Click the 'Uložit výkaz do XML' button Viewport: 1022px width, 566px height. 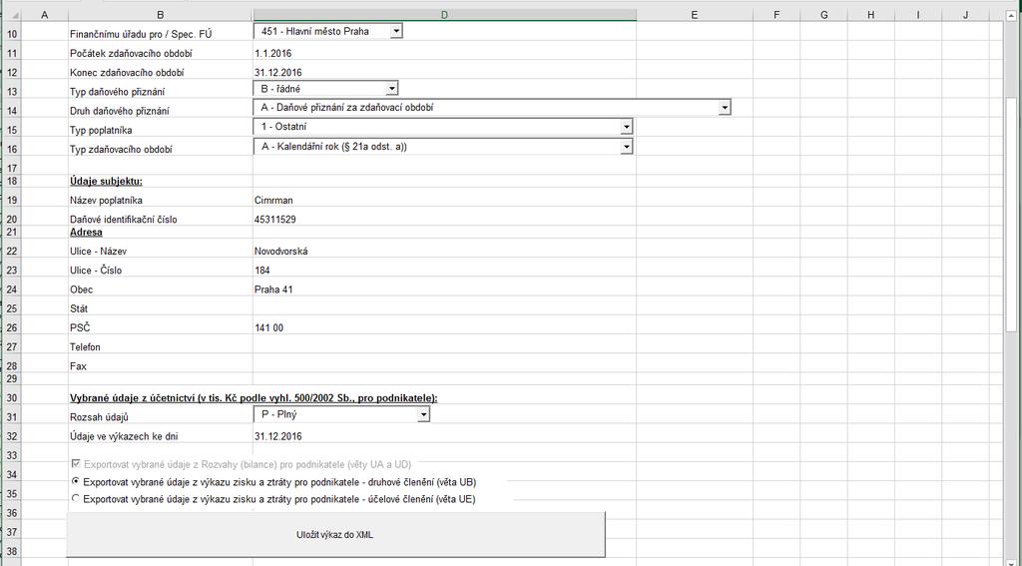tap(335, 535)
